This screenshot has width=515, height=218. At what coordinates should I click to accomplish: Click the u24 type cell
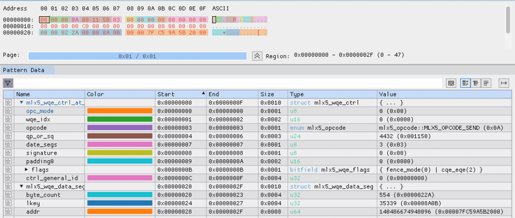(295, 136)
